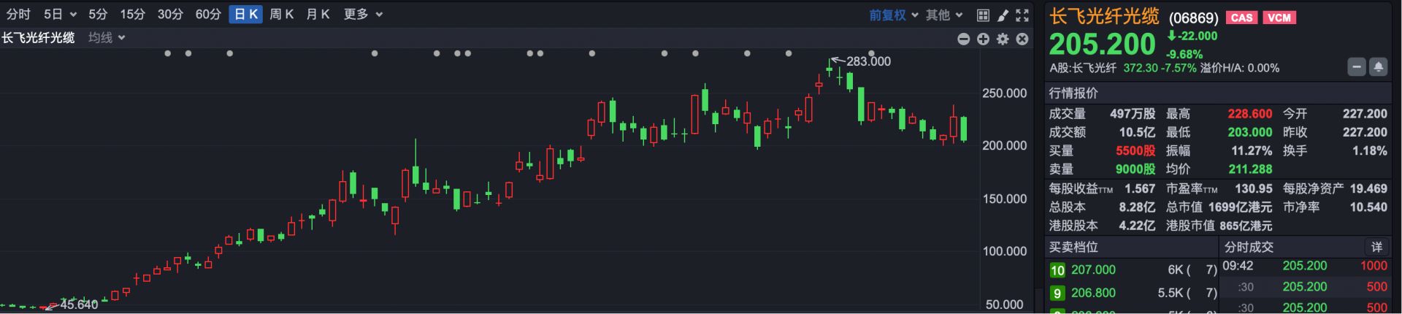Click the 买量 value 5500股

(x=1135, y=151)
